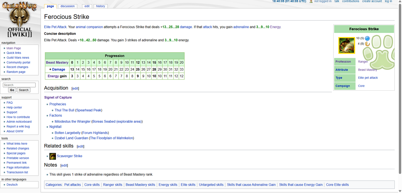Open Guild Wars news link
This screenshot has width=402, height=193.
point(18,58)
